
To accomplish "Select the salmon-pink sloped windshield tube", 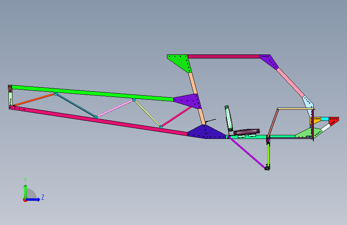I will 291,82.
